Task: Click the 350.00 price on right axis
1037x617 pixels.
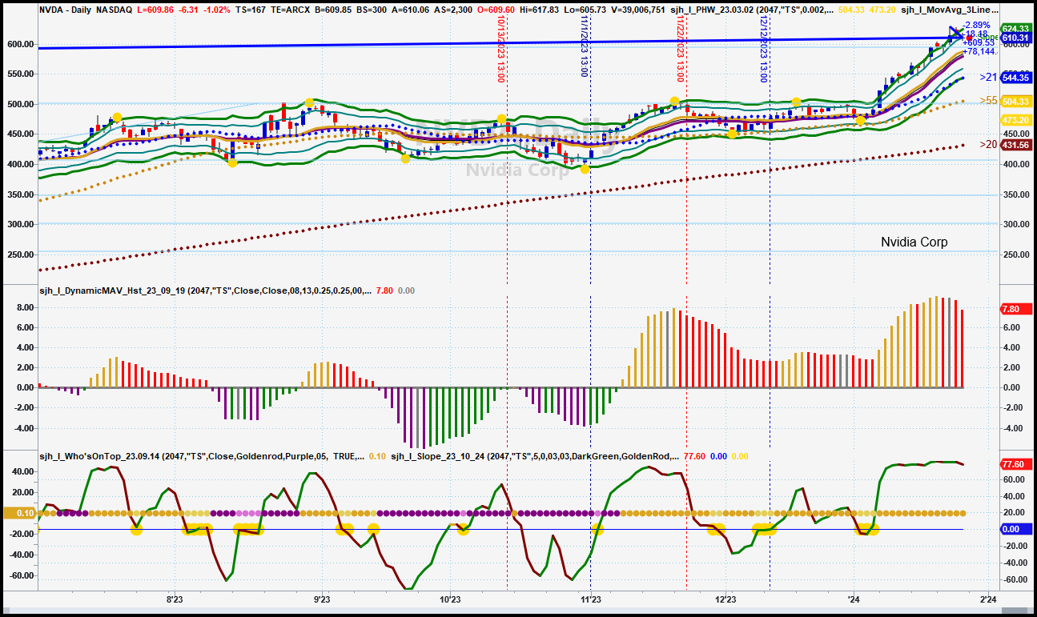Action: [1015, 194]
